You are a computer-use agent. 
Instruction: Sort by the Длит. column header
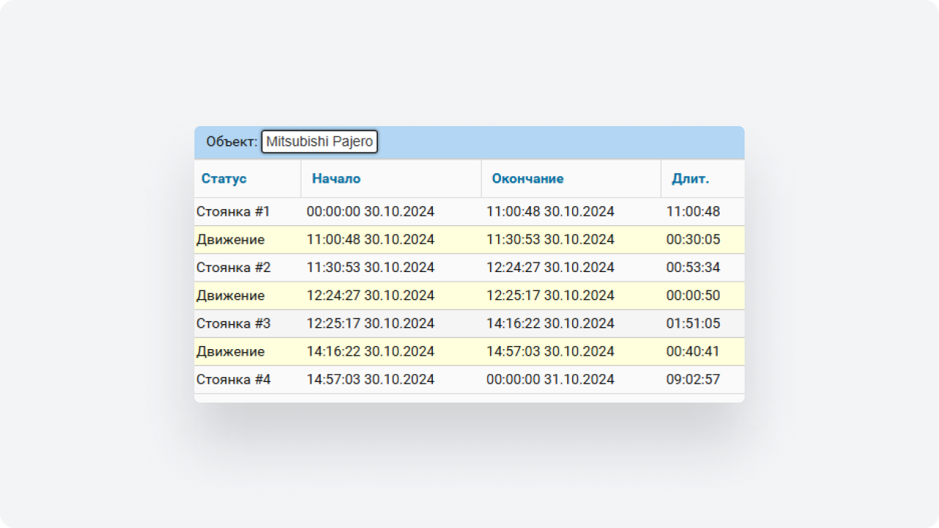click(x=690, y=179)
